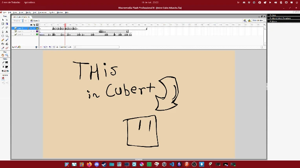The width and height of the screenshot is (300, 168).
Task: Select the Rectangle tool
Action: (7, 36)
